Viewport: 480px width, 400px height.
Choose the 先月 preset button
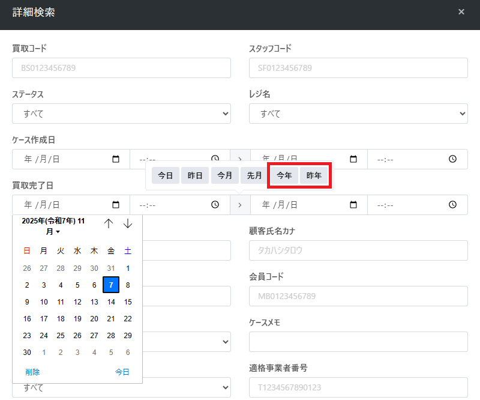click(x=254, y=175)
